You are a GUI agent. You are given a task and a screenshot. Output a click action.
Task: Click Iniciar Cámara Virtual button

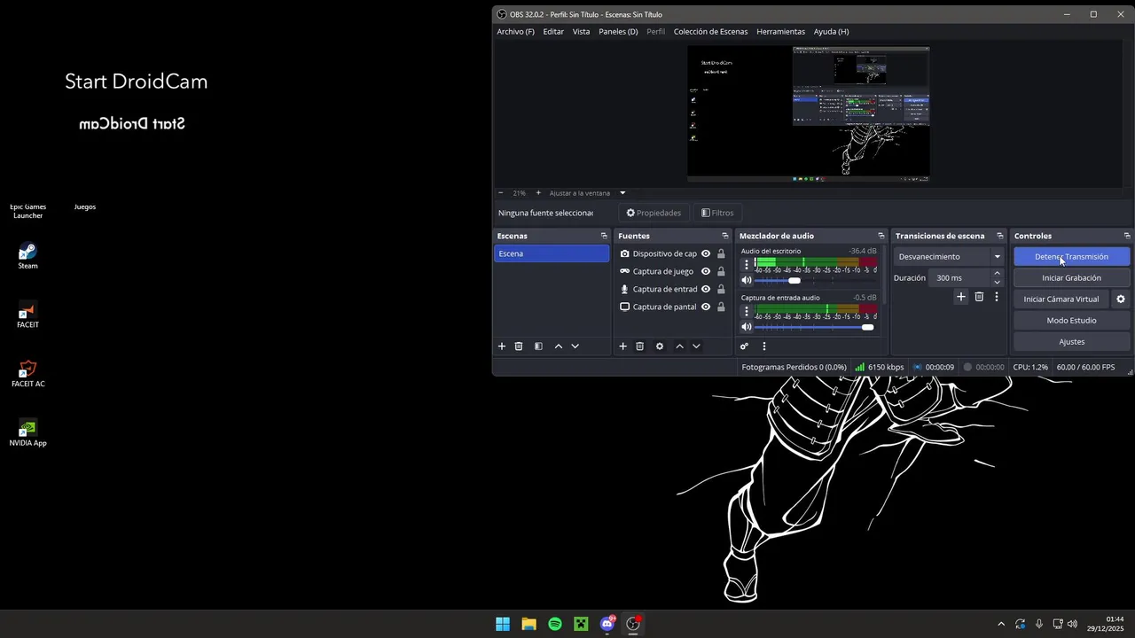click(1061, 300)
